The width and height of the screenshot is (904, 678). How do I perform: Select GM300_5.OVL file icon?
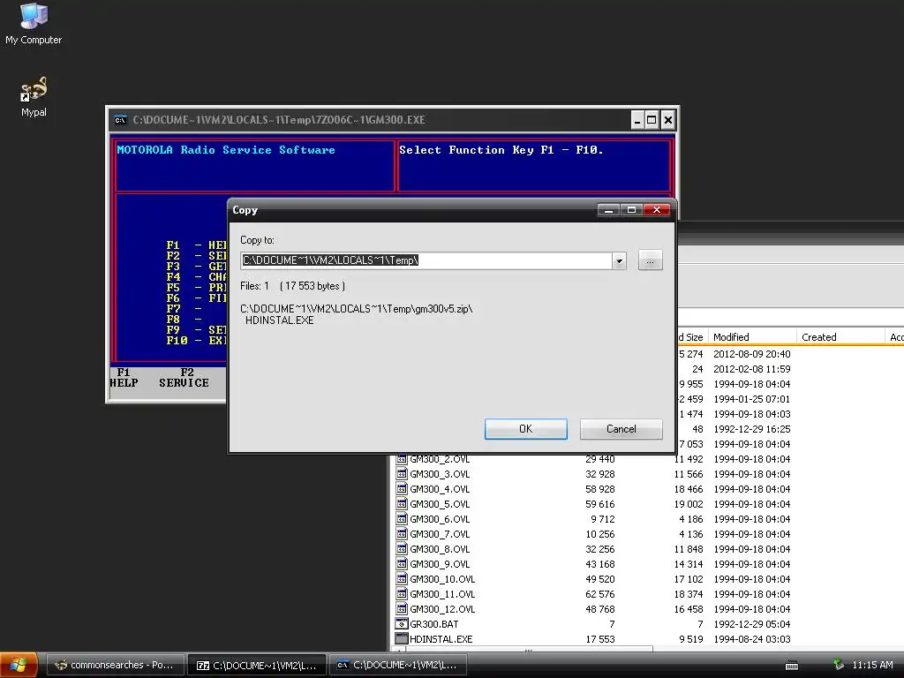402,504
